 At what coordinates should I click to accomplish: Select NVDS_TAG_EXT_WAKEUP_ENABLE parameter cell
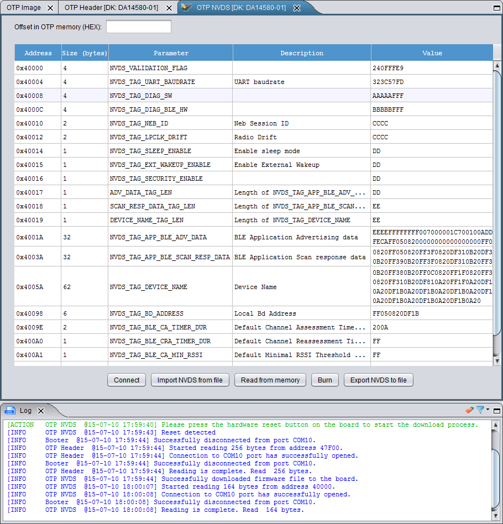click(x=170, y=165)
